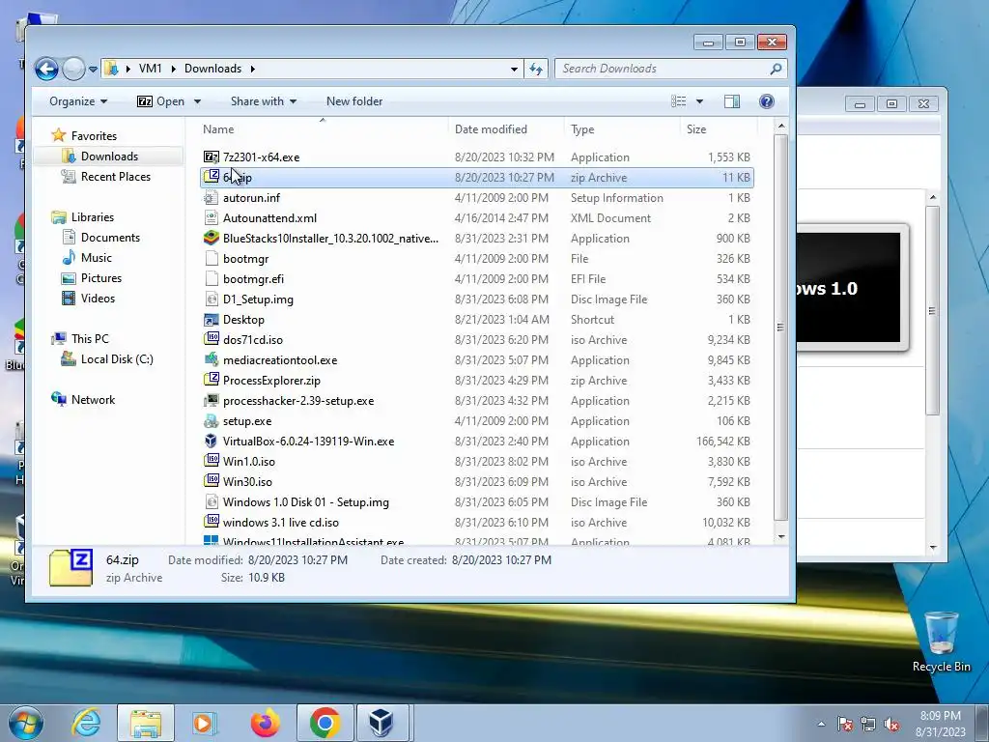Click file list vertical scrollbar thumb
989x742 pixels.
point(780,328)
